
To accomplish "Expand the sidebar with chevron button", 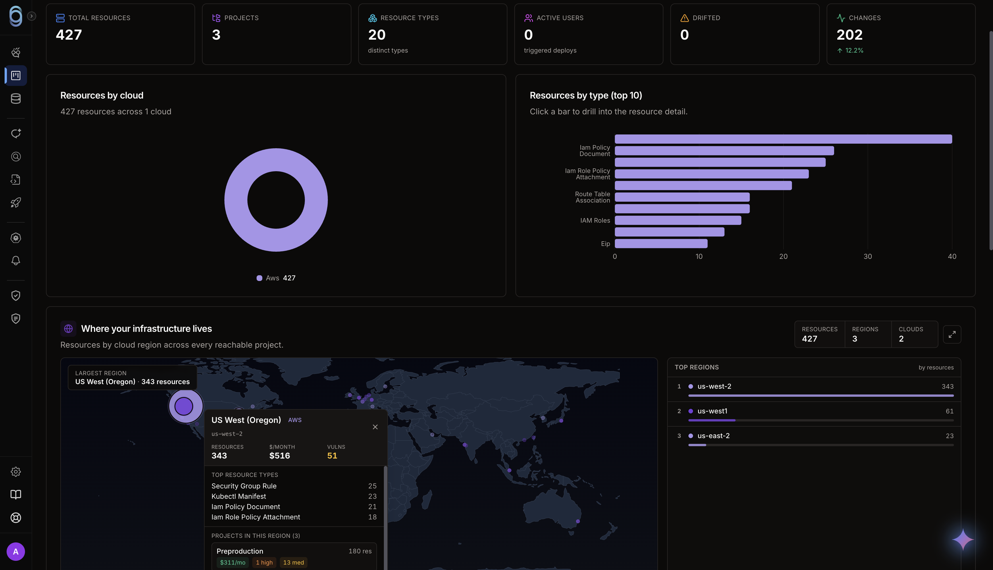I will tap(32, 16).
